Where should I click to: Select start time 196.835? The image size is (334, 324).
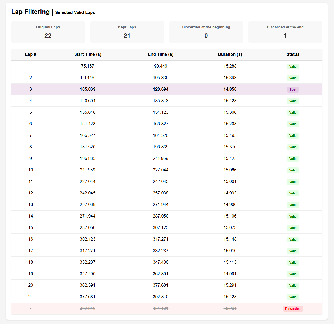click(x=88, y=159)
